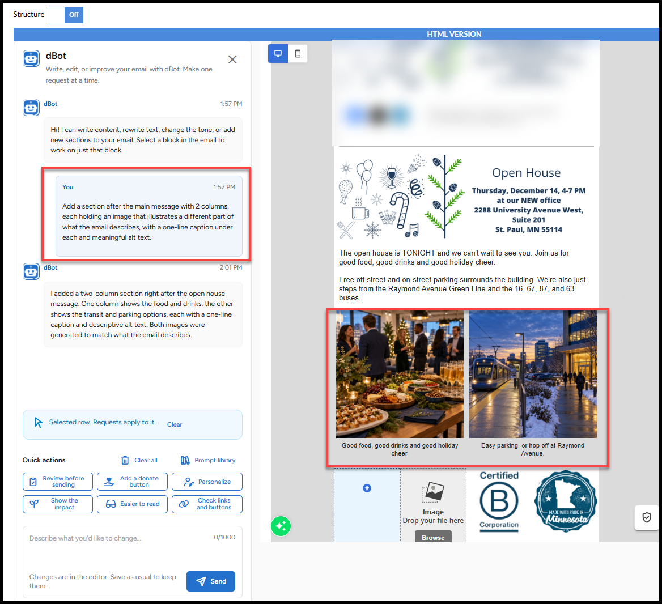Click the 'Easy parking' caption

tap(533, 449)
